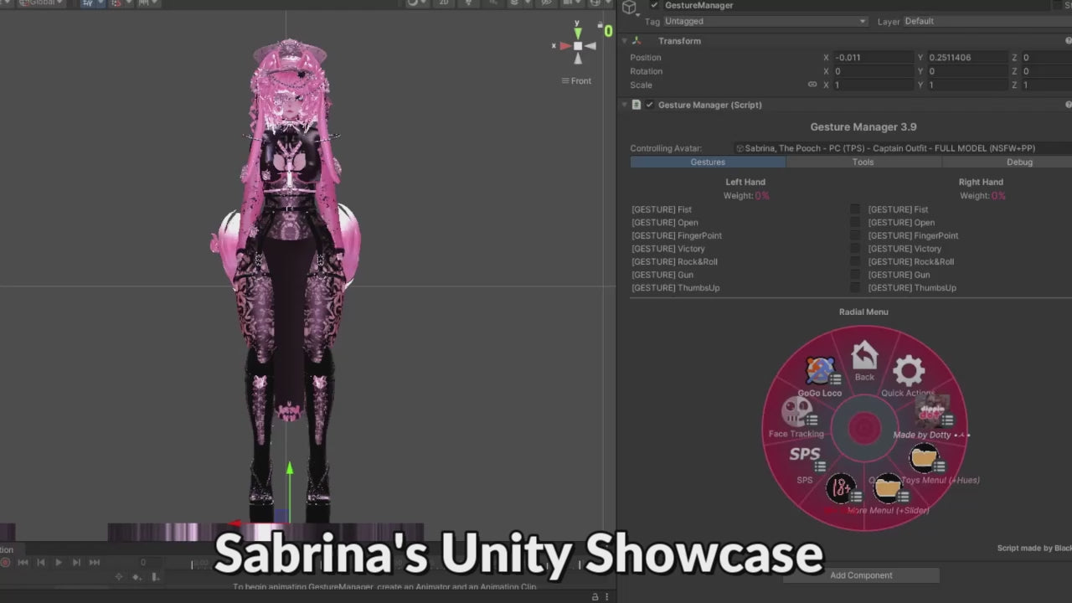Enable the right hand Fist gesture checkbox
Screen dimensions: 1072x603
[855, 209]
